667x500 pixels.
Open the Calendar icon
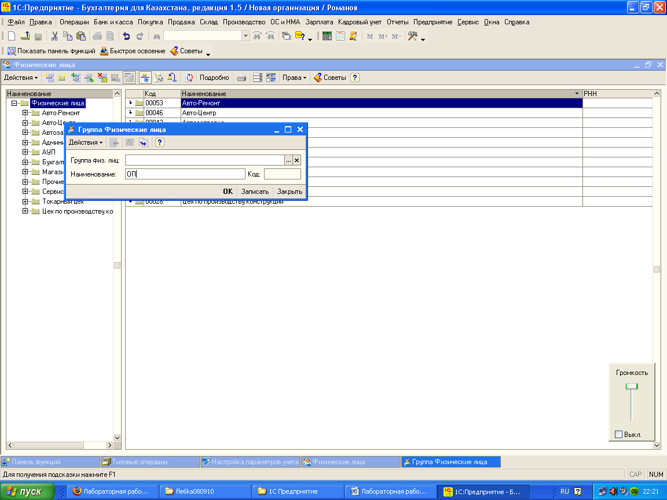(340, 36)
